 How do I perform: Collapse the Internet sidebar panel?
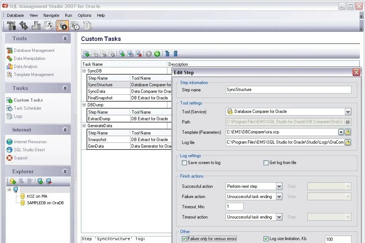(x=65, y=130)
